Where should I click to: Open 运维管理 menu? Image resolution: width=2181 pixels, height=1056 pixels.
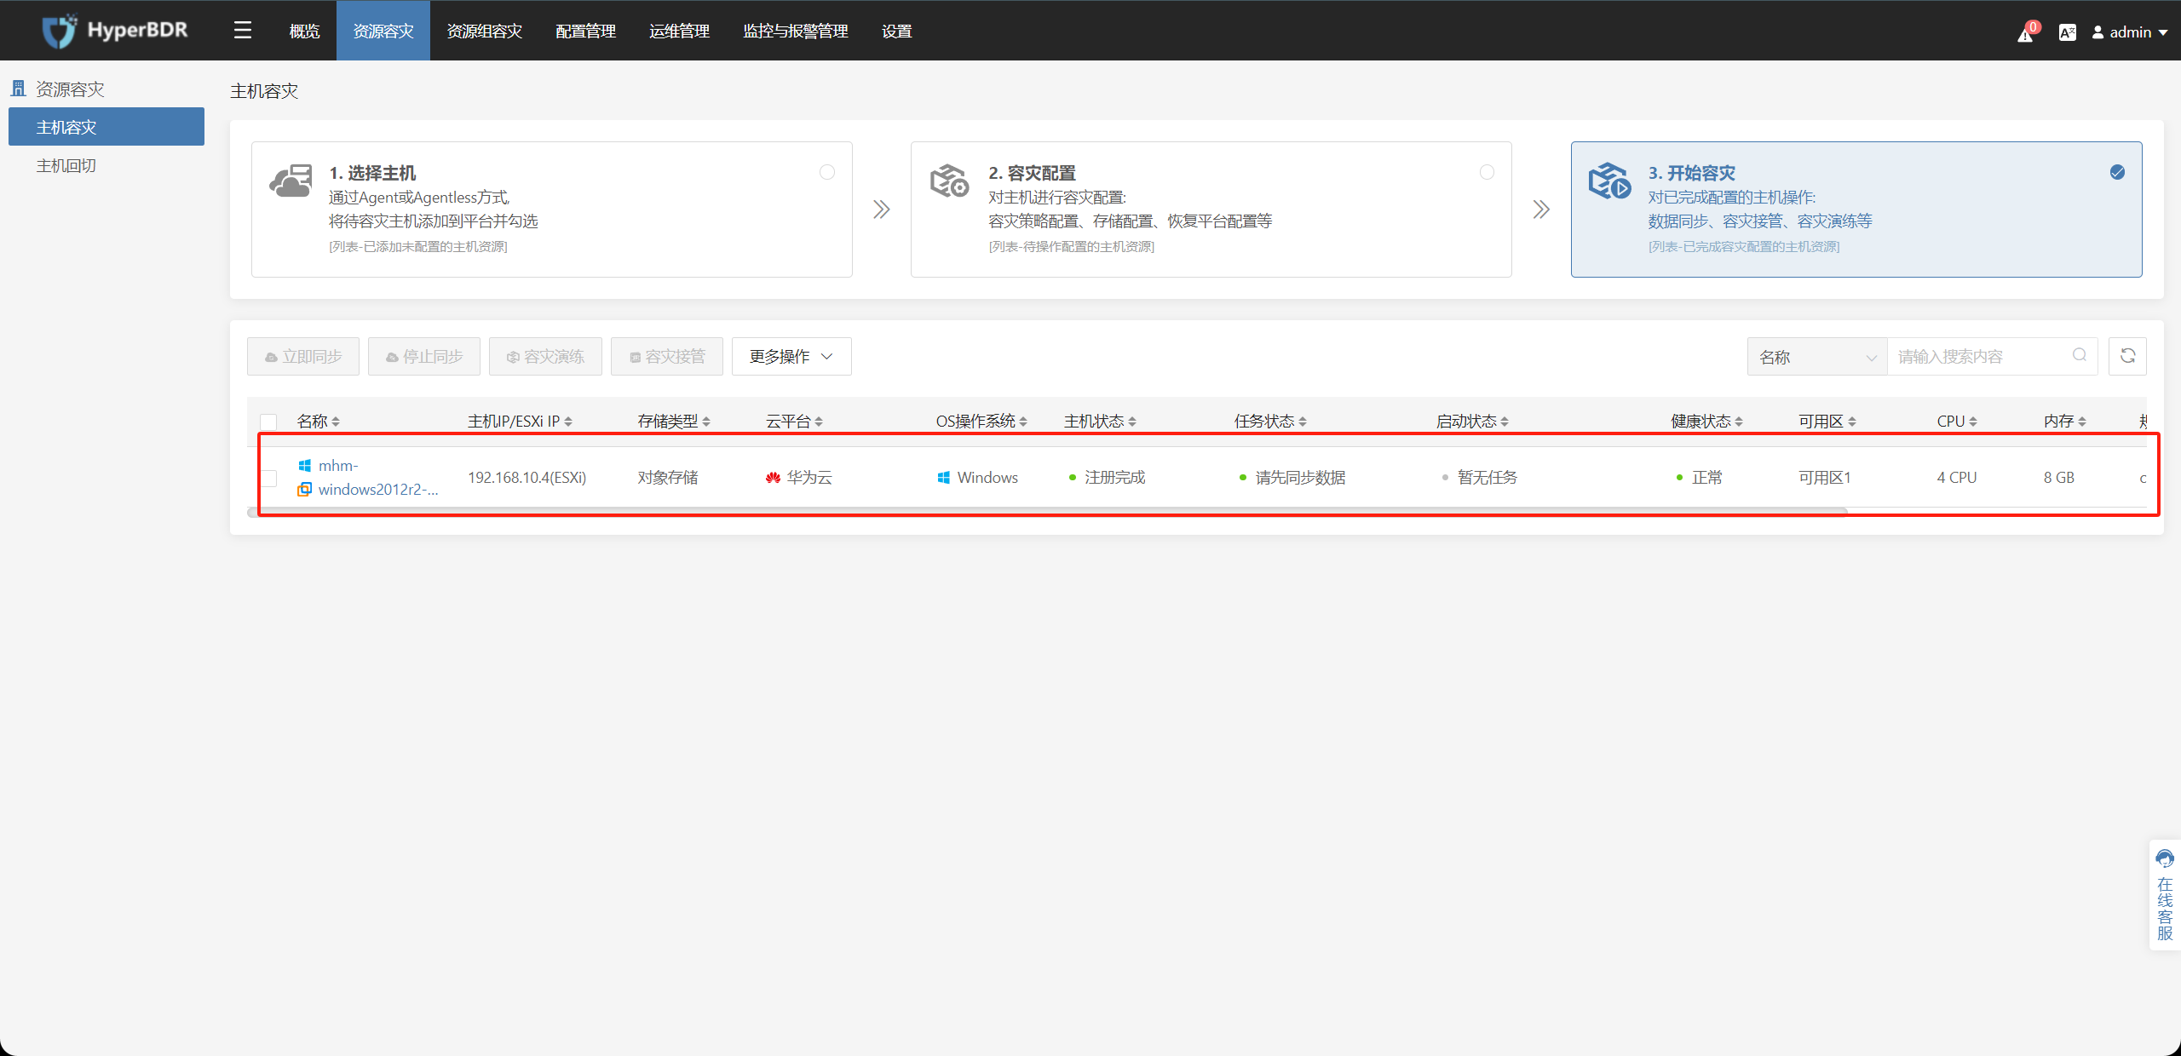[679, 31]
